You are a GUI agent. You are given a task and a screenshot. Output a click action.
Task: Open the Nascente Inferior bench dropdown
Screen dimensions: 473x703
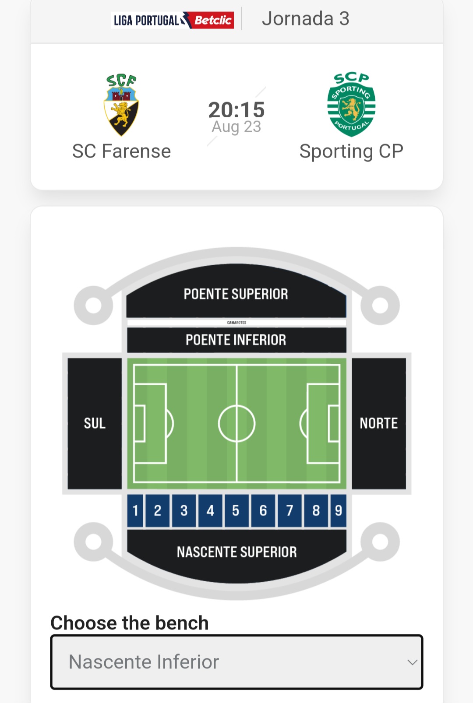coord(236,662)
